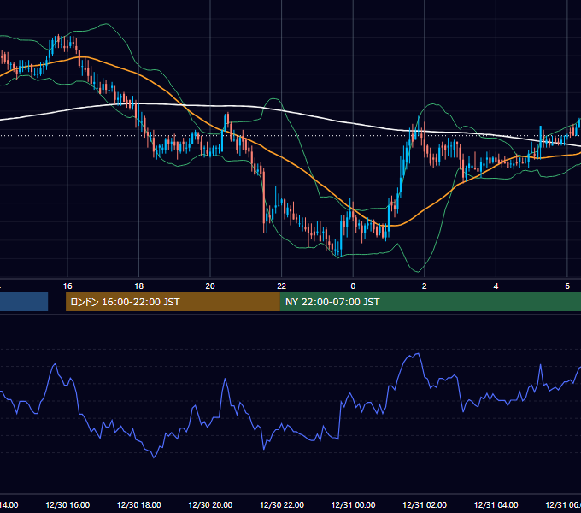581x513 pixels.
Task: Click the 12/31 00:00 date label
Action: point(353,504)
